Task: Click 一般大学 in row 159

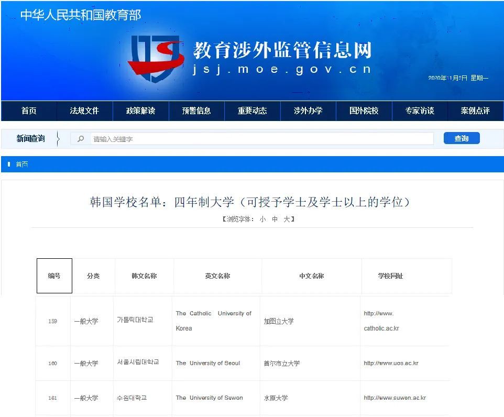Action: click(86, 321)
